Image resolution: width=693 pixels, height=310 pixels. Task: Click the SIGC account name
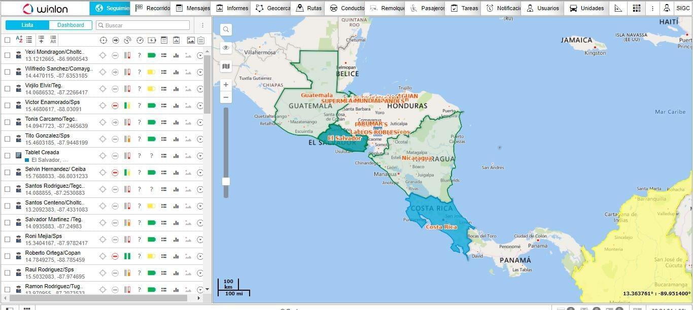point(683,8)
